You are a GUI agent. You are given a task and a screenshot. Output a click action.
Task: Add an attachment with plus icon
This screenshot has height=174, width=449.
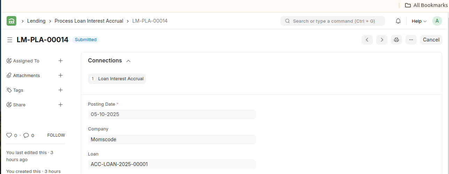click(x=61, y=75)
